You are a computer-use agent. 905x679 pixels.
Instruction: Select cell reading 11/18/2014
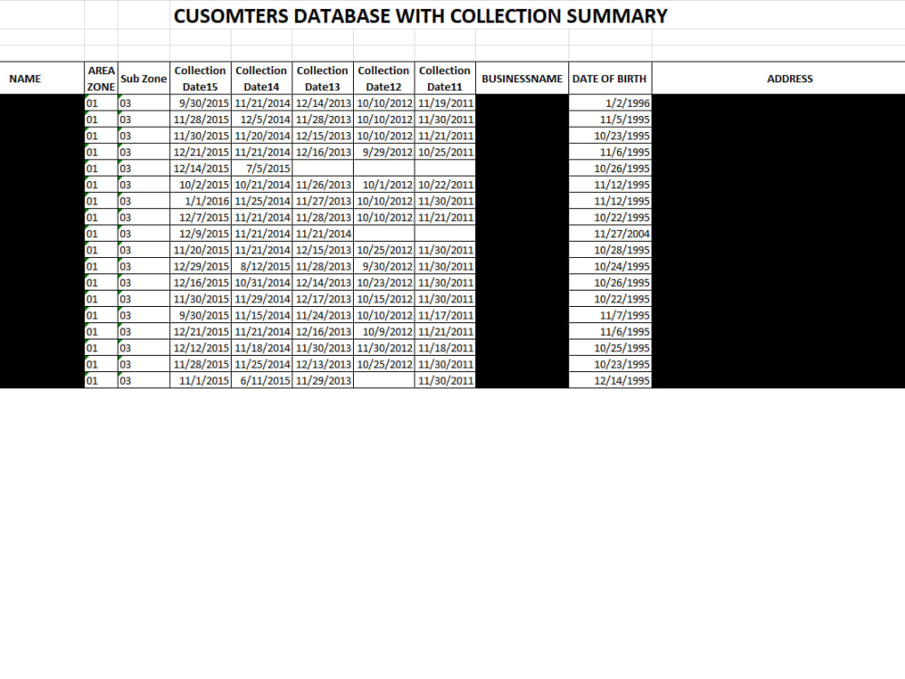click(262, 349)
